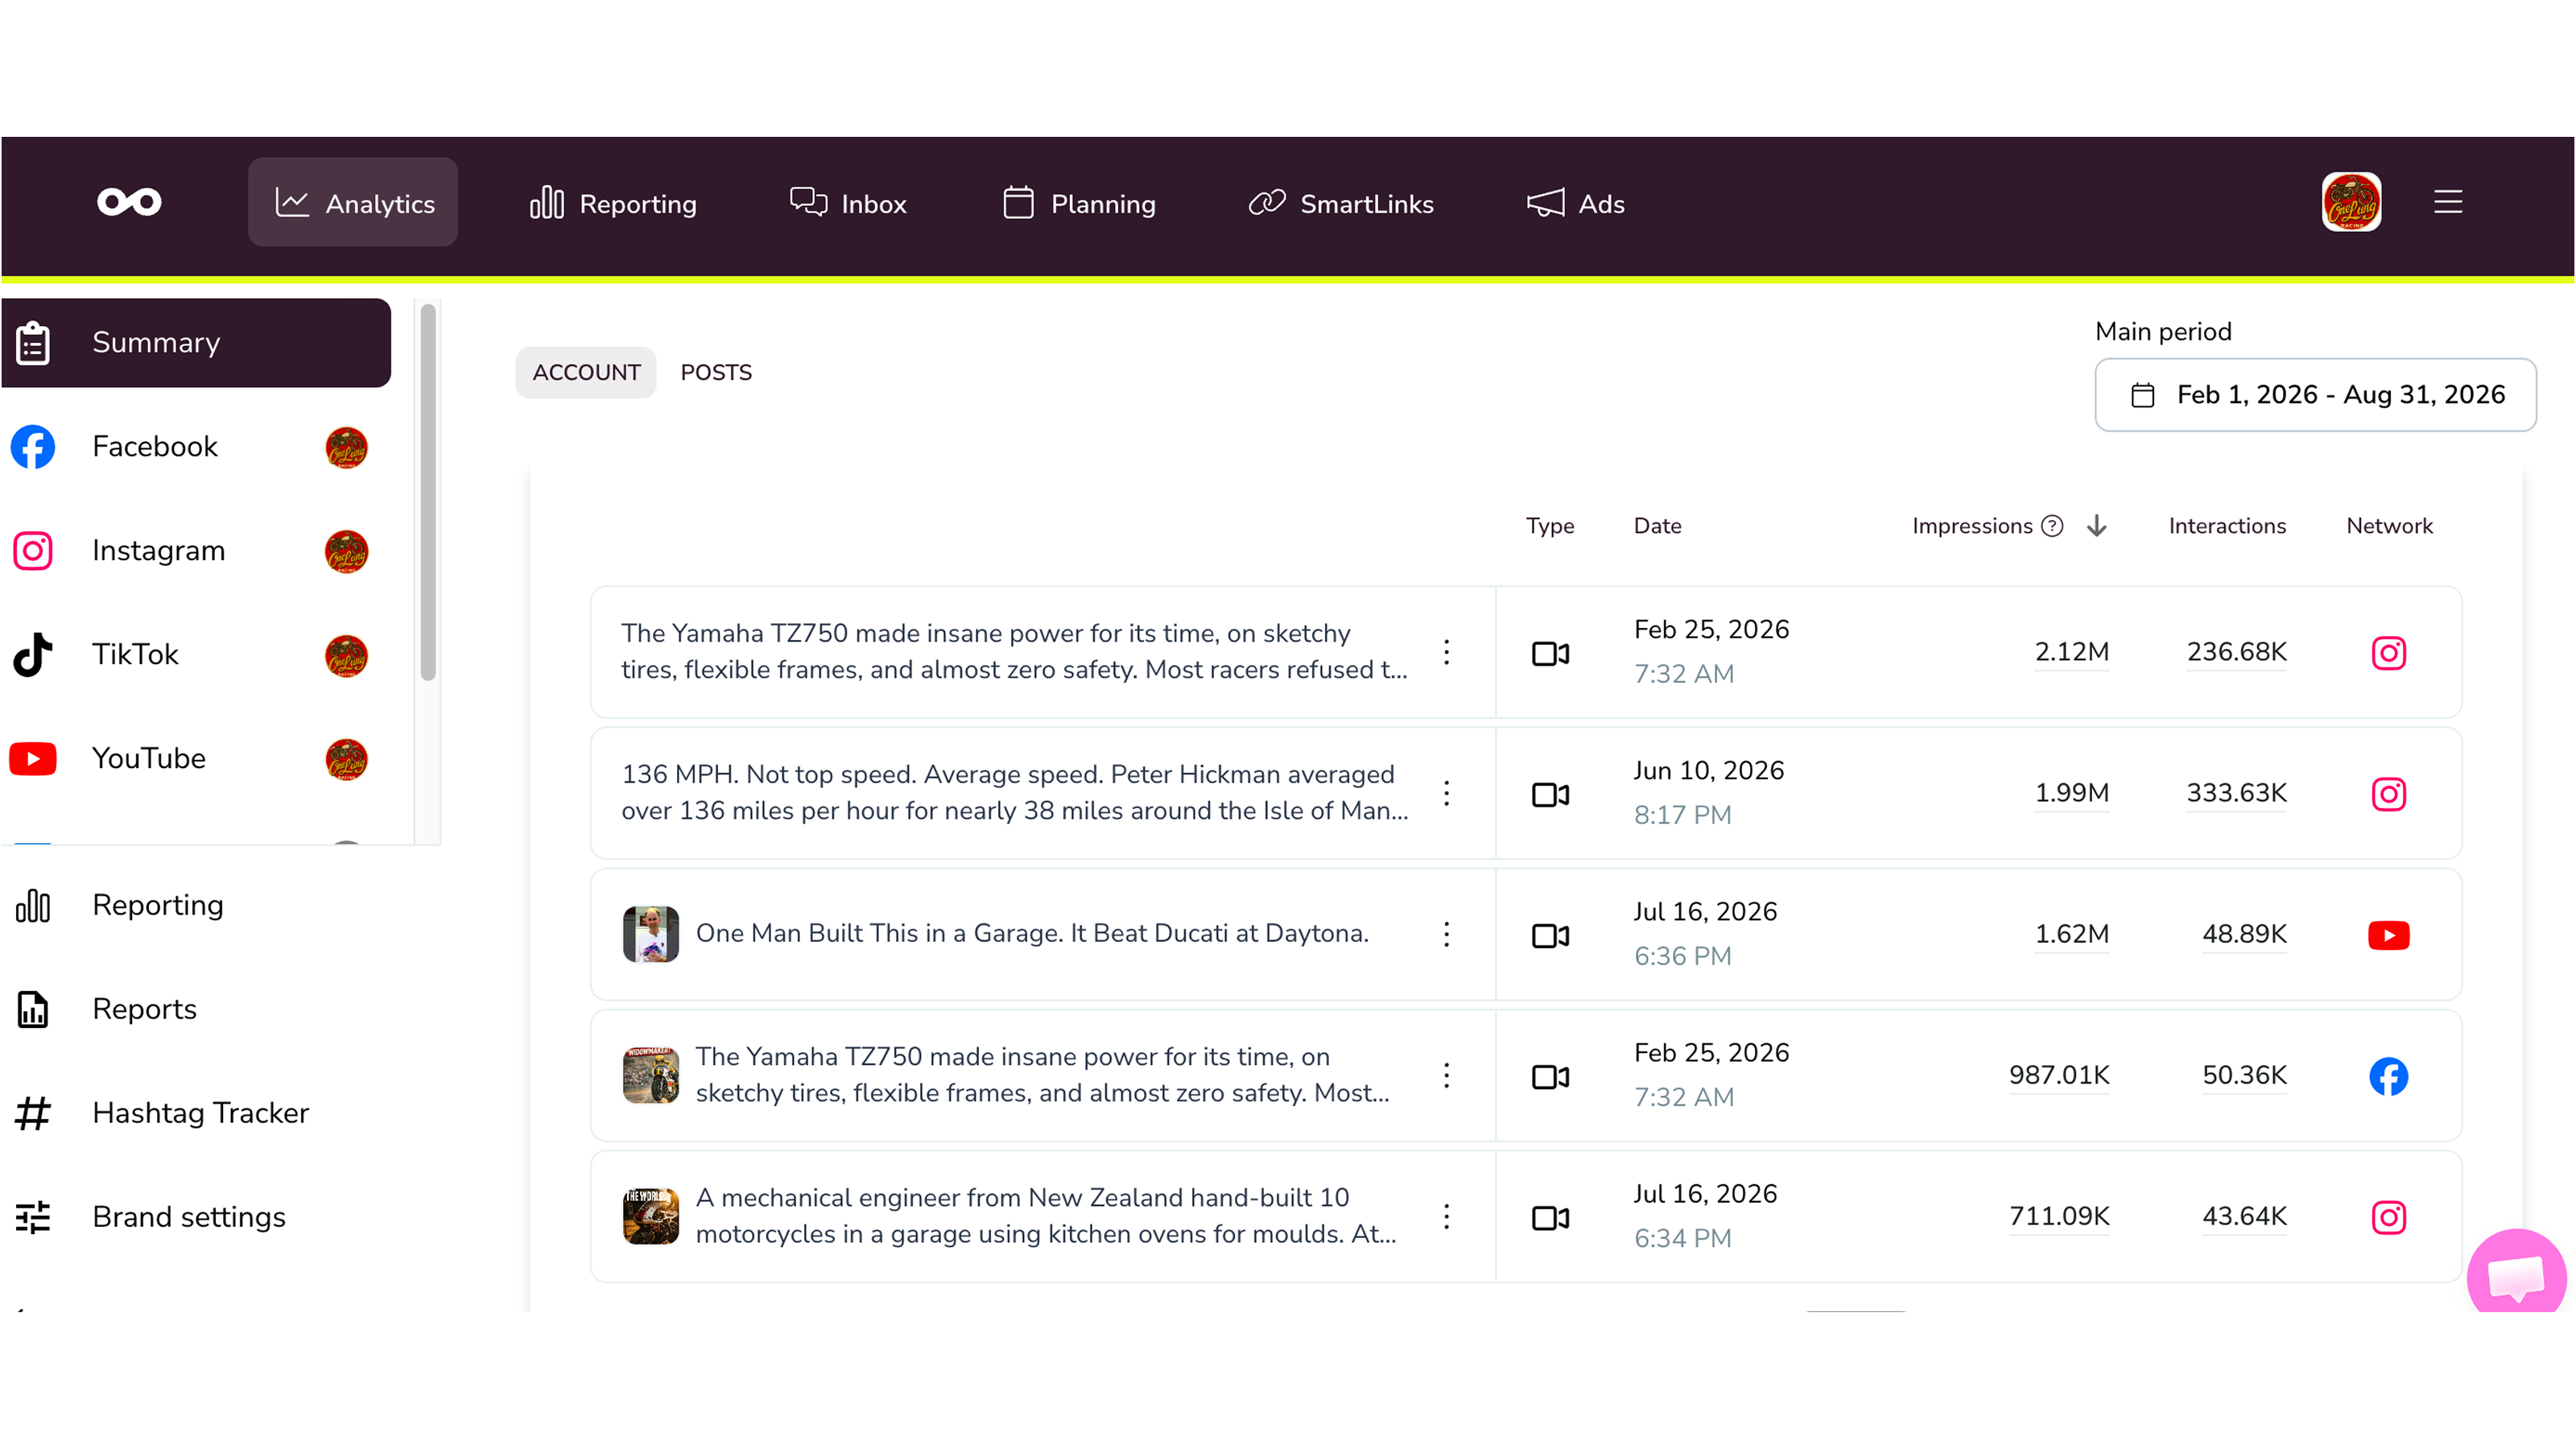
Task: Sort by the Interactions column
Action: tap(2227, 526)
